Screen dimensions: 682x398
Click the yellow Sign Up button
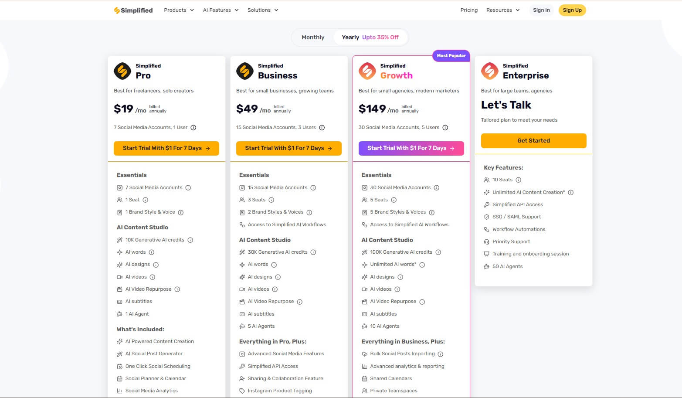pos(572,10)
